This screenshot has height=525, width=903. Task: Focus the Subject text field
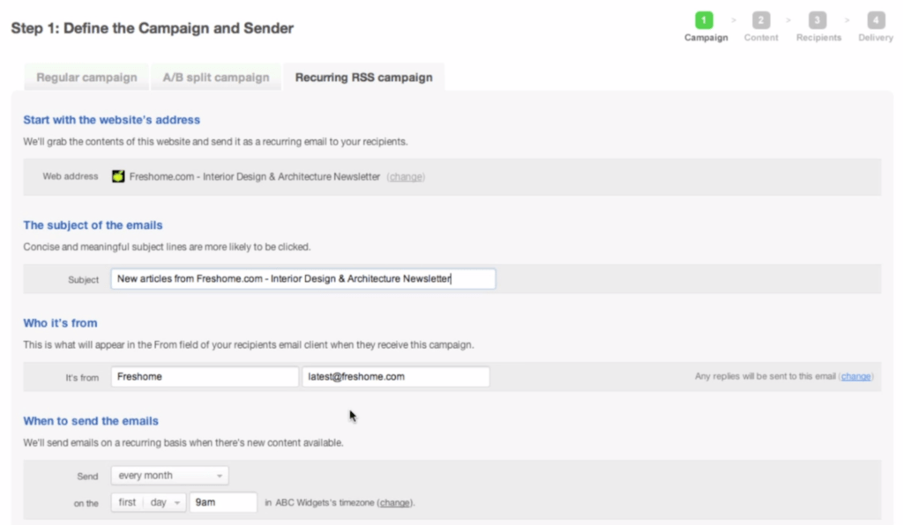tap(303, 279)
